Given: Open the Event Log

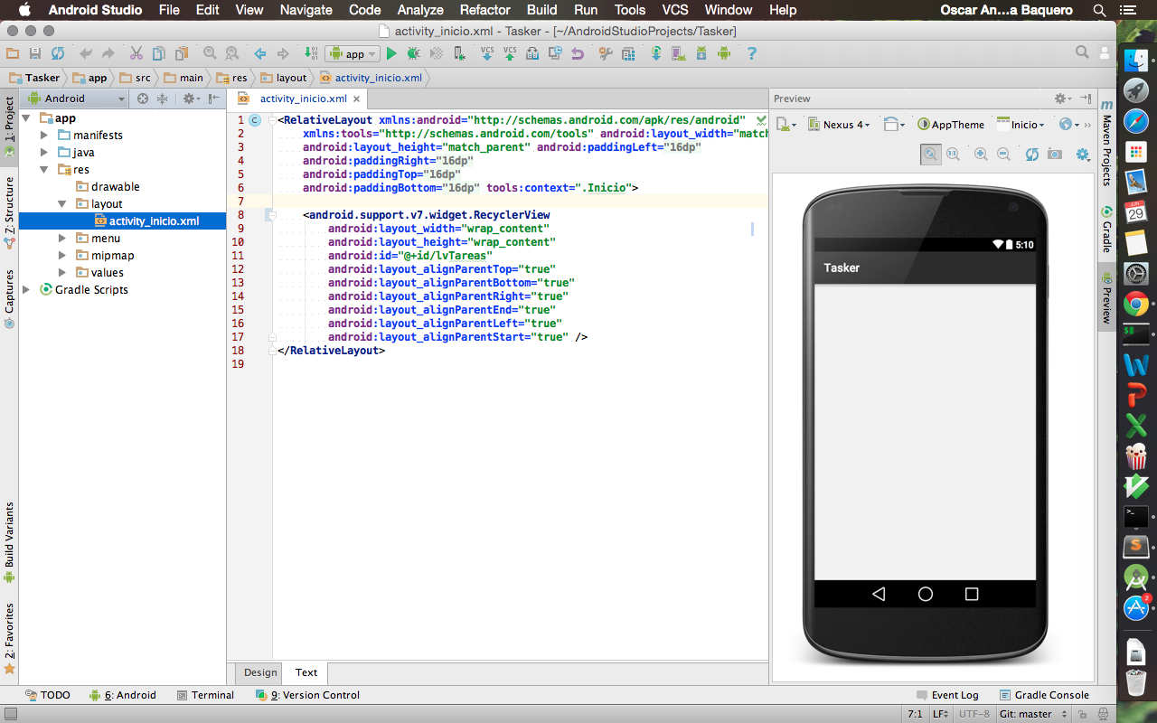Looking at the screenshot, I should click(946, 695).
